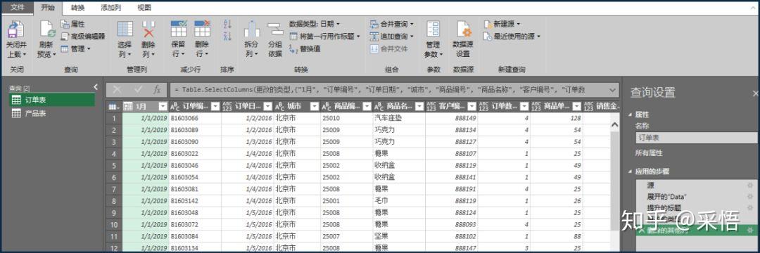
Task: Click the fx function icon
Action: tap(157, 89)
